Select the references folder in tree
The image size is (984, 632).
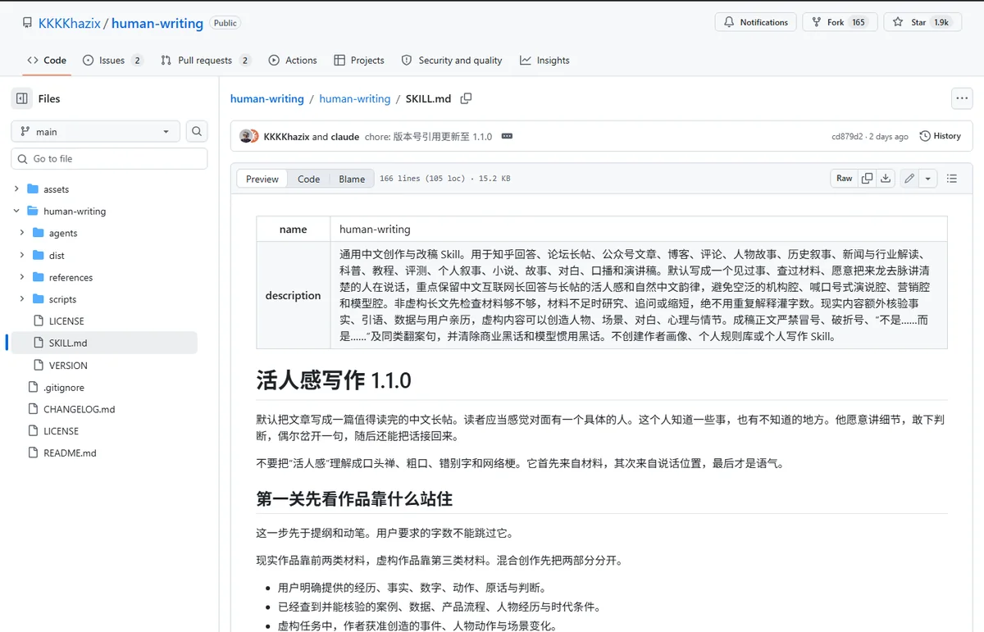coord(71,278)
